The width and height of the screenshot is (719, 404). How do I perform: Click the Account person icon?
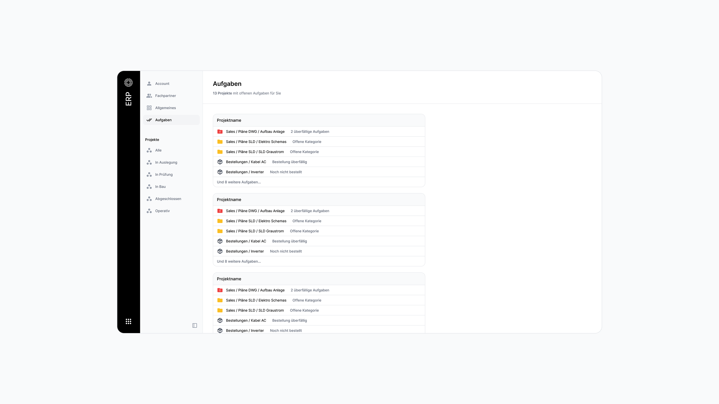149,84
